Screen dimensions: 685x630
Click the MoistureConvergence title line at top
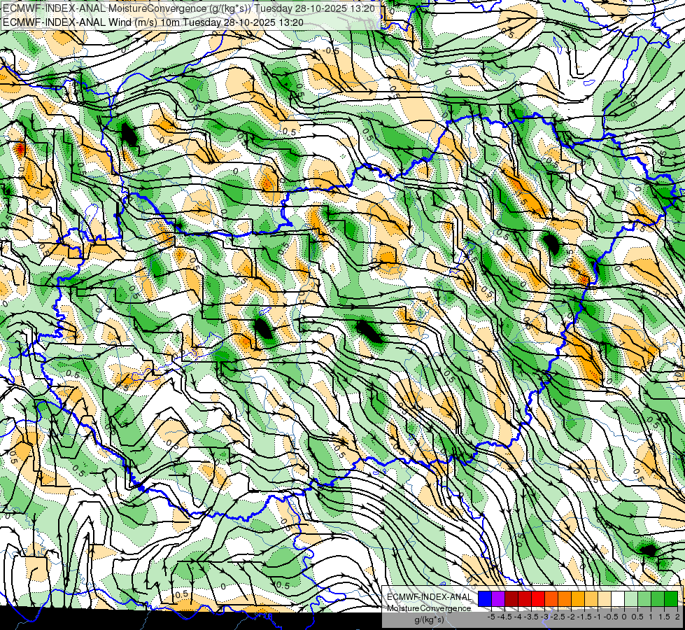click(x=188, y=8)
